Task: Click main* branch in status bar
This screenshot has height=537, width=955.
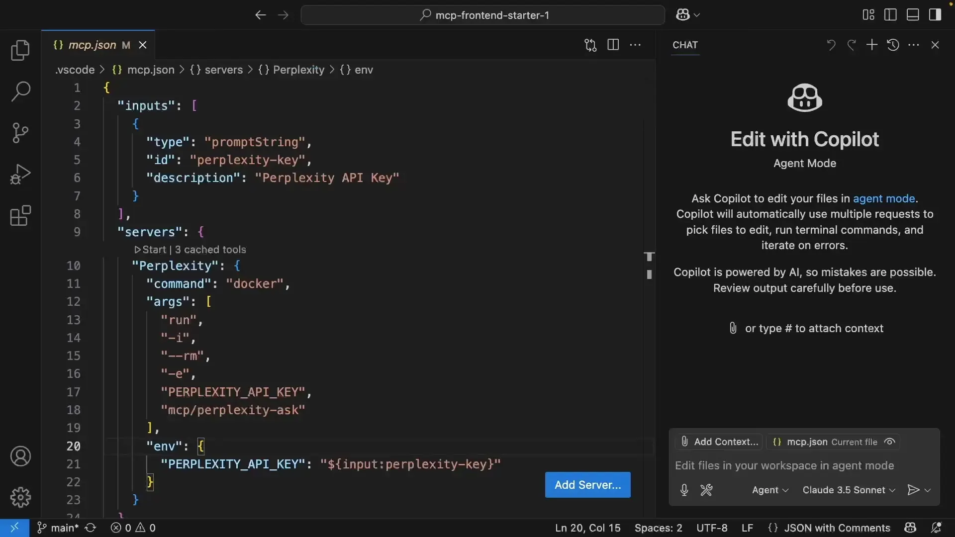Action: pyautogui.click(x=58, y=528)
